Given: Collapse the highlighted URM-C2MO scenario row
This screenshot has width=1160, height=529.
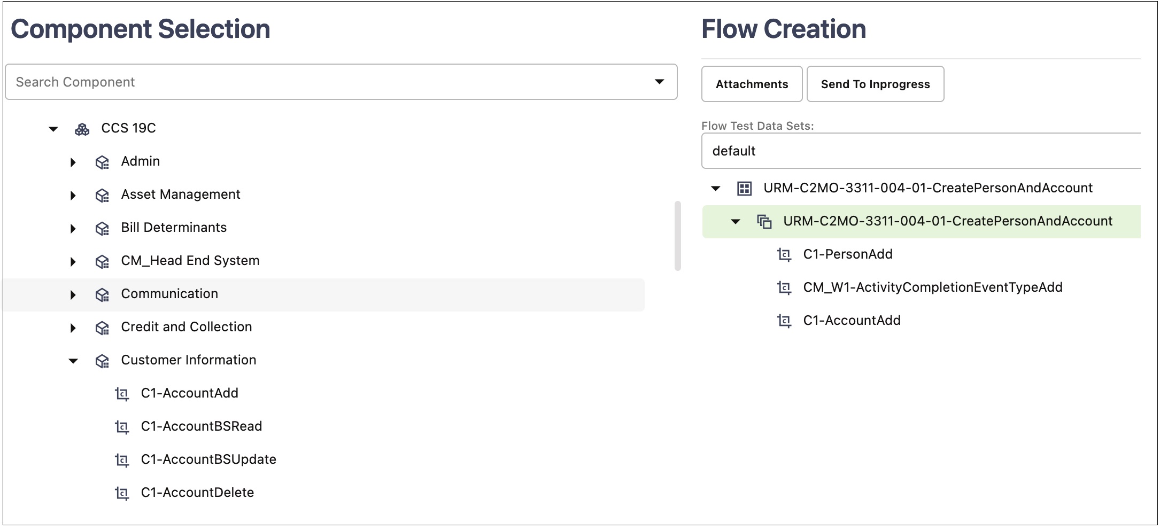Looking at the screenshot, I should (x=736, y=222).
